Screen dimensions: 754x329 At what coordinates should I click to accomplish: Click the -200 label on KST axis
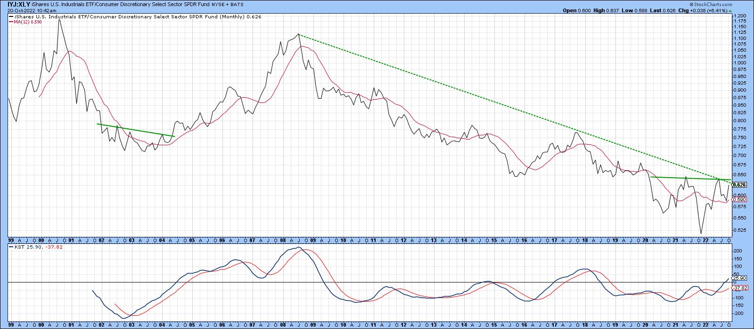739,313
